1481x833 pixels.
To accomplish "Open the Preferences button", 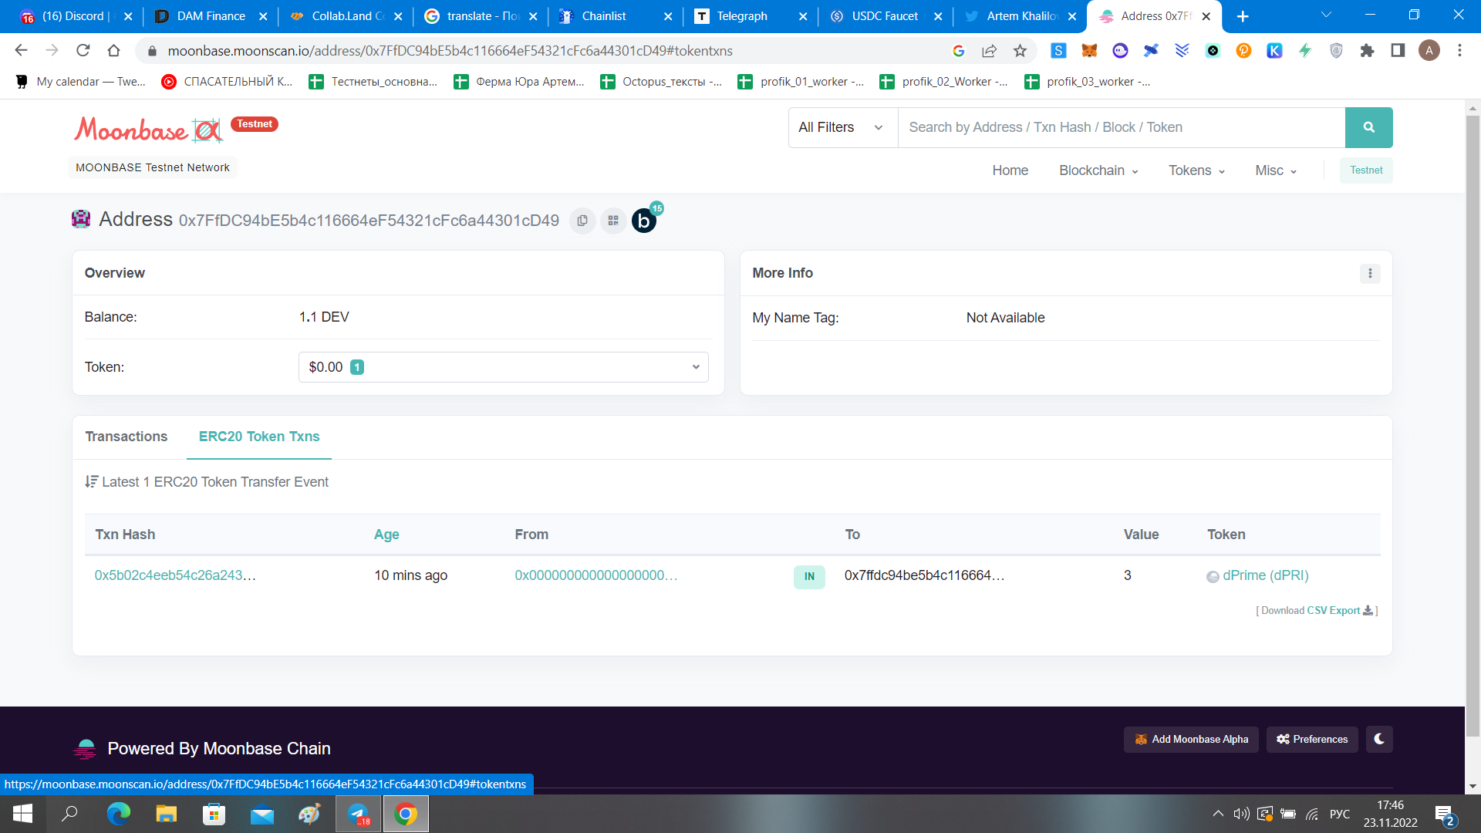I will click(1312, 739).
